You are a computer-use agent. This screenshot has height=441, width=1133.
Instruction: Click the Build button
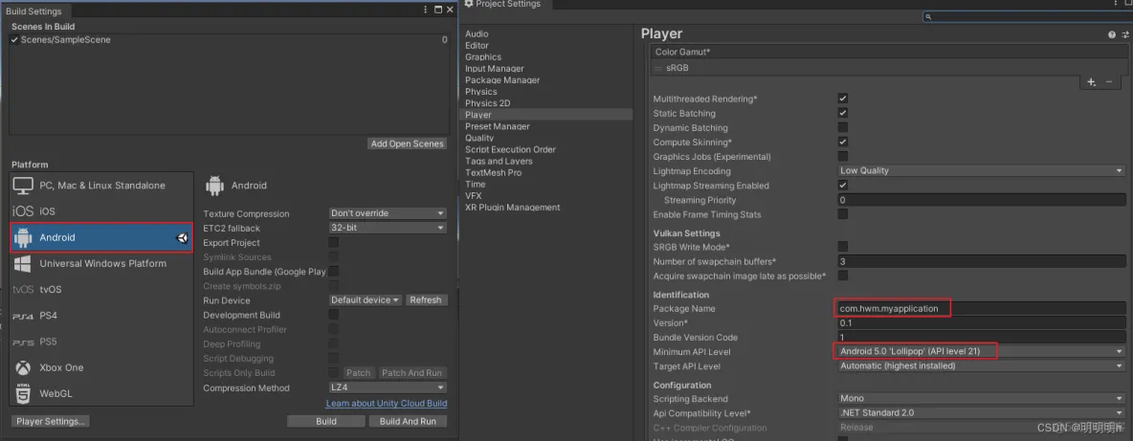click(326, 421)
